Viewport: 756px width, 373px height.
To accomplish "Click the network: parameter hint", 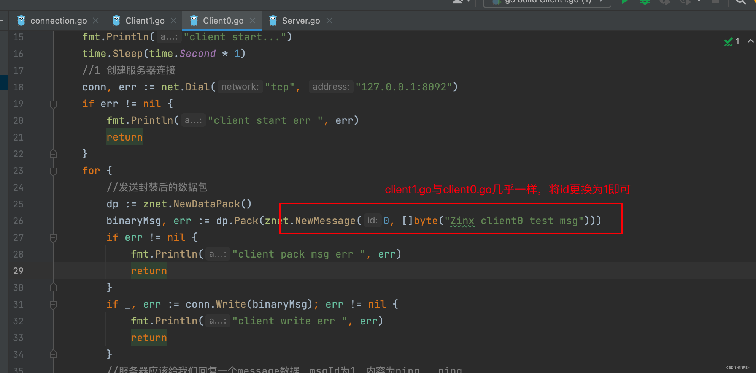I will 240,87.
